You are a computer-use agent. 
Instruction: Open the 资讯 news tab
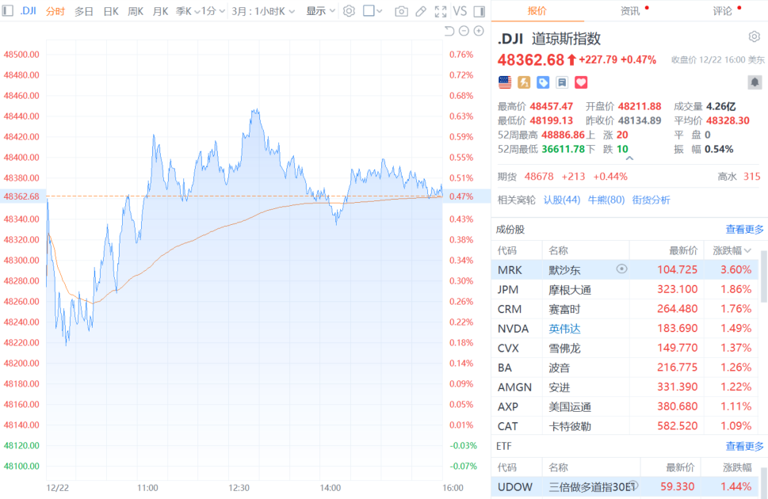tap(630, 11)
